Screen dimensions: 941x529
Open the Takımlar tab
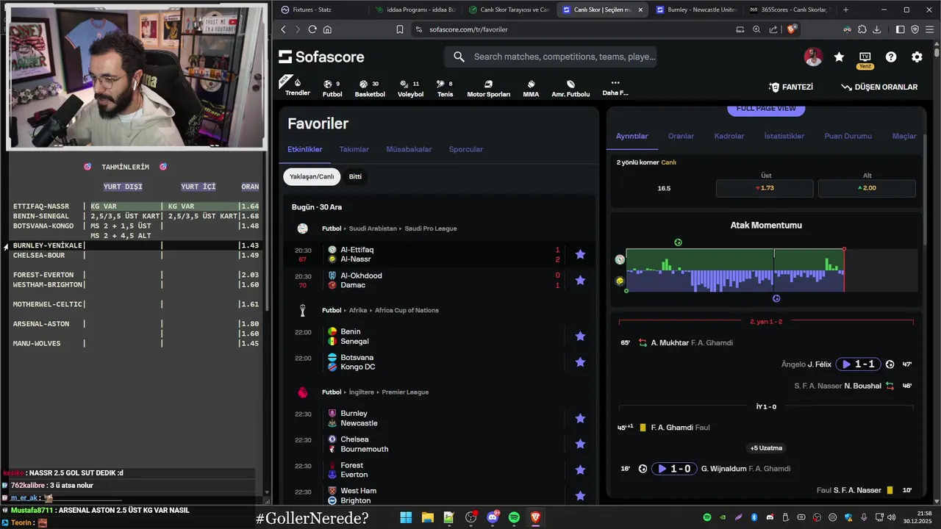click(x=354, y=149)
